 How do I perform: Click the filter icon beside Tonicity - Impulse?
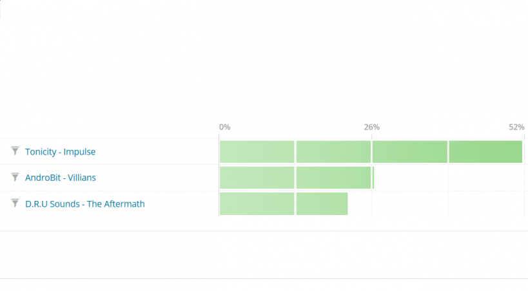point(15,151)
